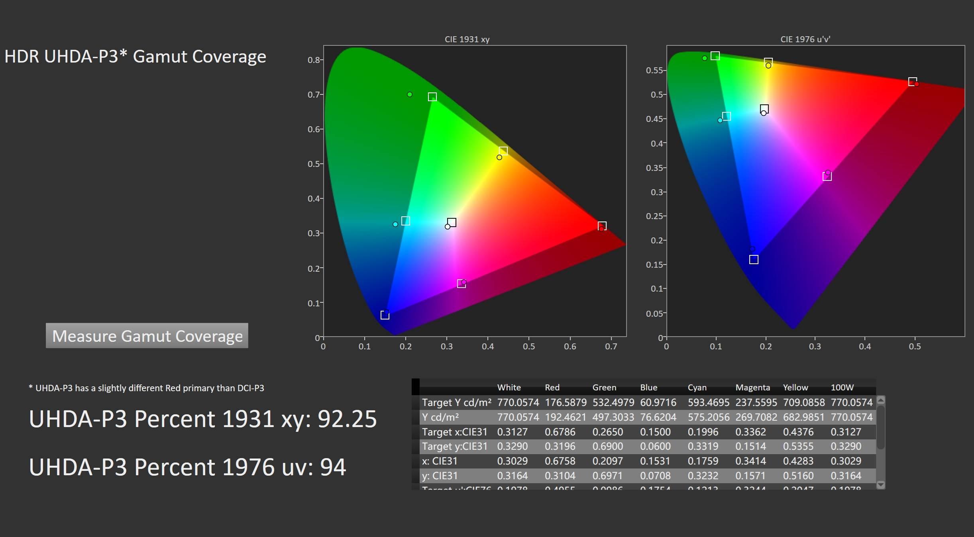The height and width of the screenshot is (537, 974).
Task: Click green target square in CIE 1931 chart
Action: (432, 97)
